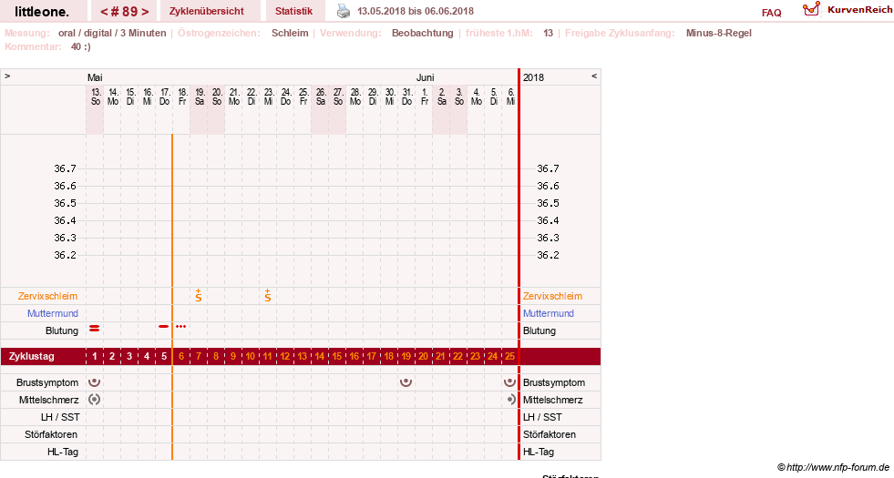The width and height of the screenshot is (894, 478).
Task: Click the left Blutung row label
Action: click(x=62, y=331)
